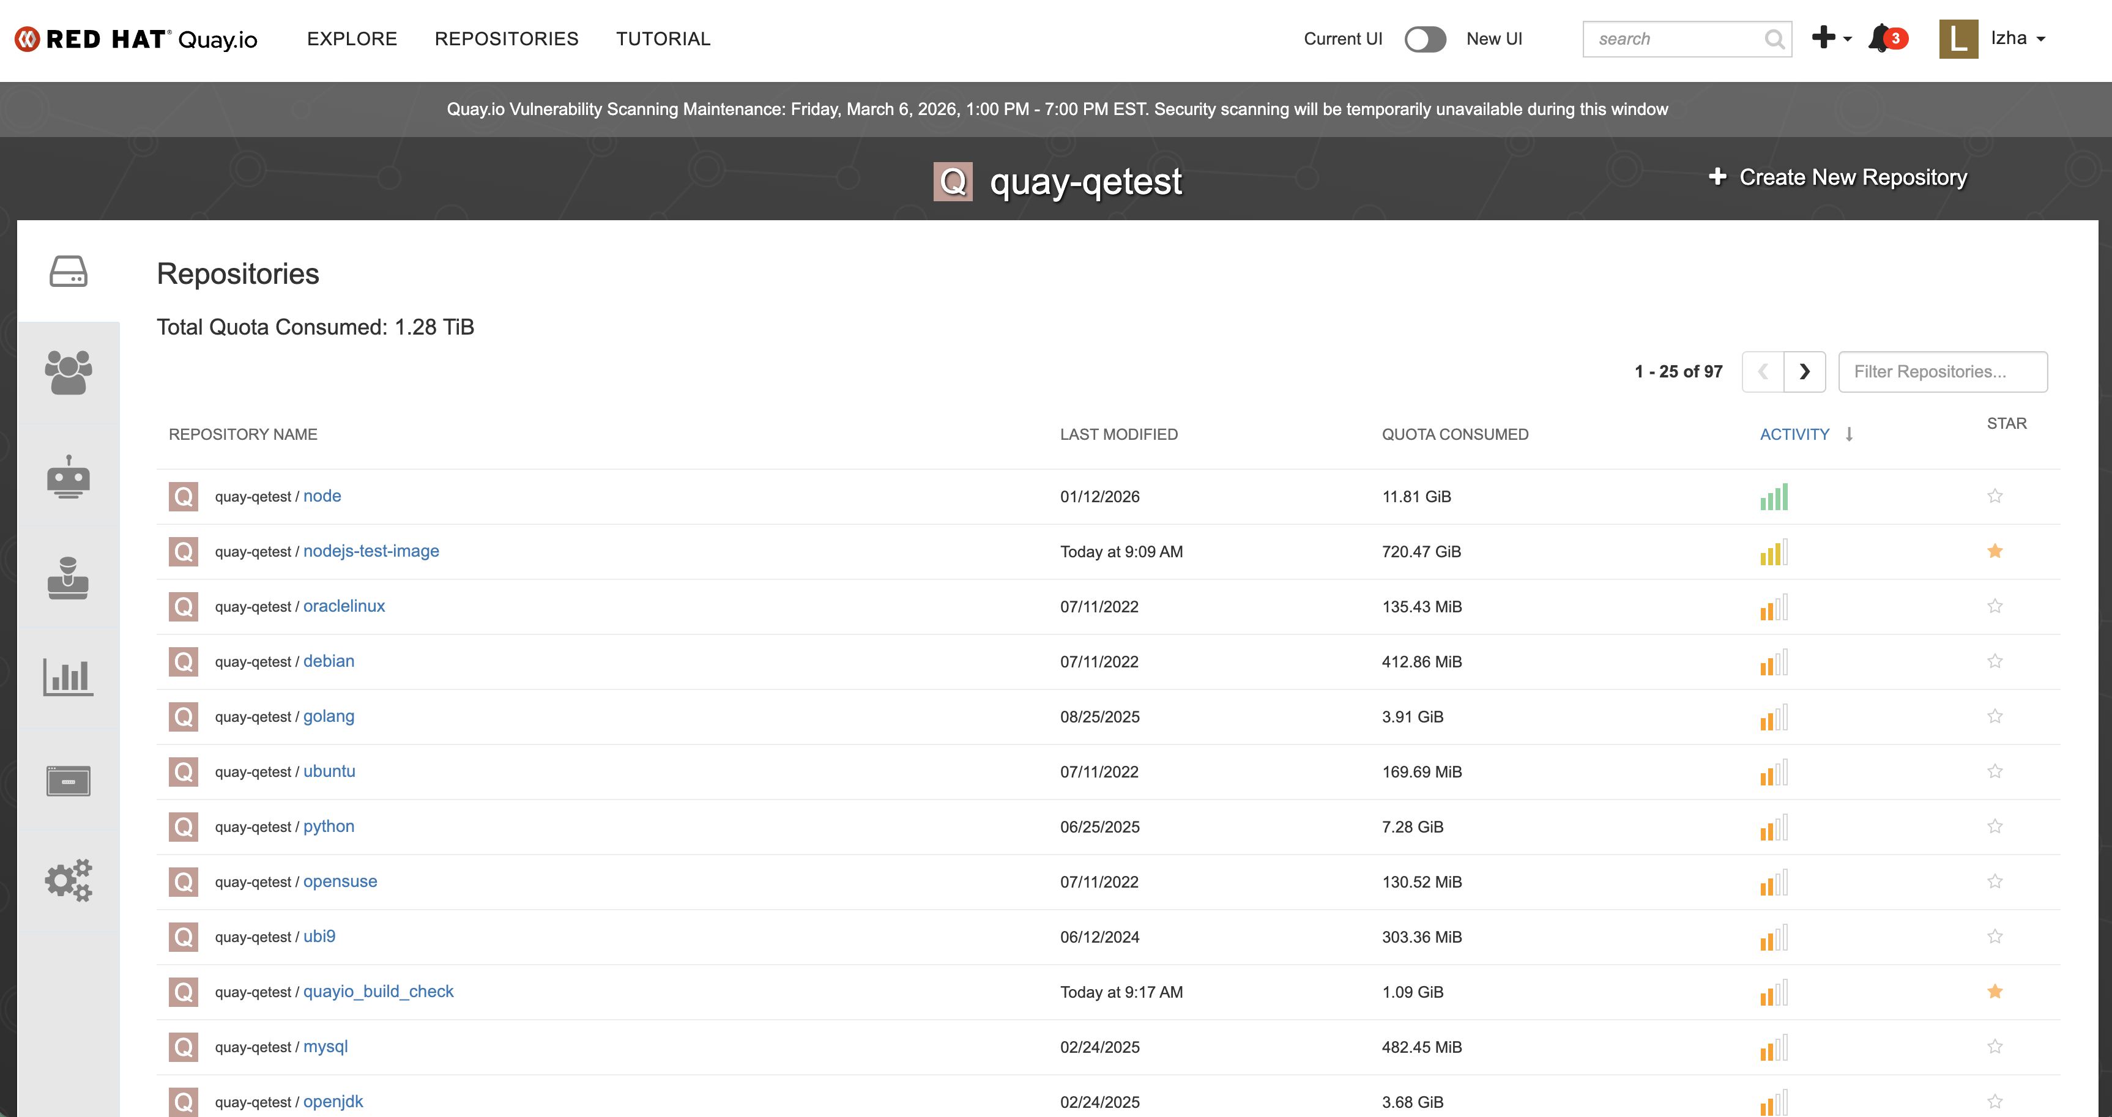Go to the EXPLORE menu item
Screen dimensions: 2112x1117
[352, 39]
